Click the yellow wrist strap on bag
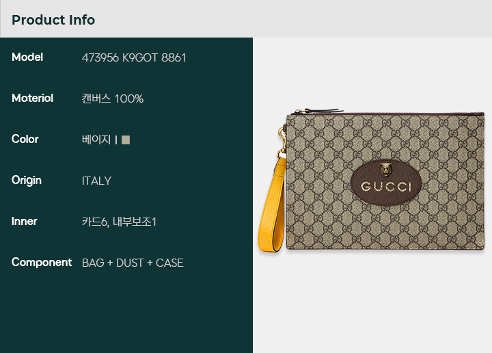 pos(273,204)
